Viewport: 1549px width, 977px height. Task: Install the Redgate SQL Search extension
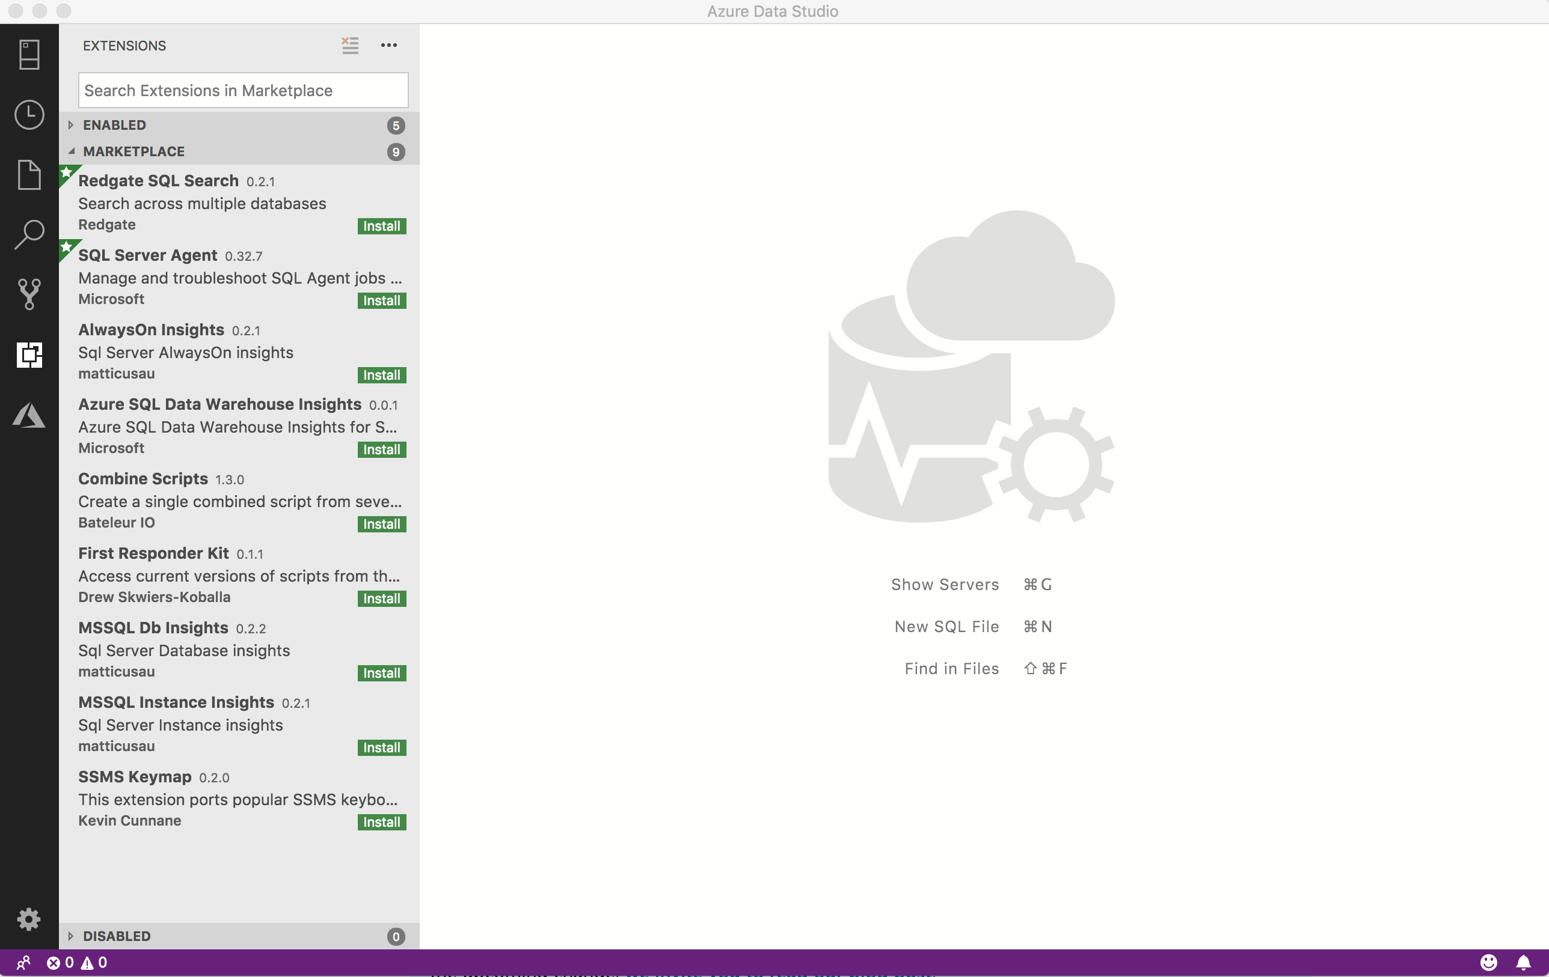pyautogui.click(x=381, y=225)
